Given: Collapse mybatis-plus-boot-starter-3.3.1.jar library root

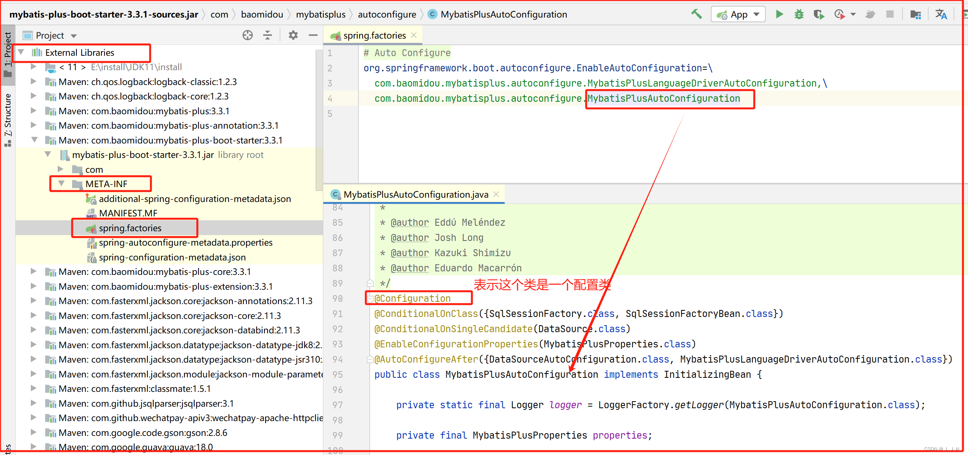Looking at the screenshot, I should pos(48,154).
